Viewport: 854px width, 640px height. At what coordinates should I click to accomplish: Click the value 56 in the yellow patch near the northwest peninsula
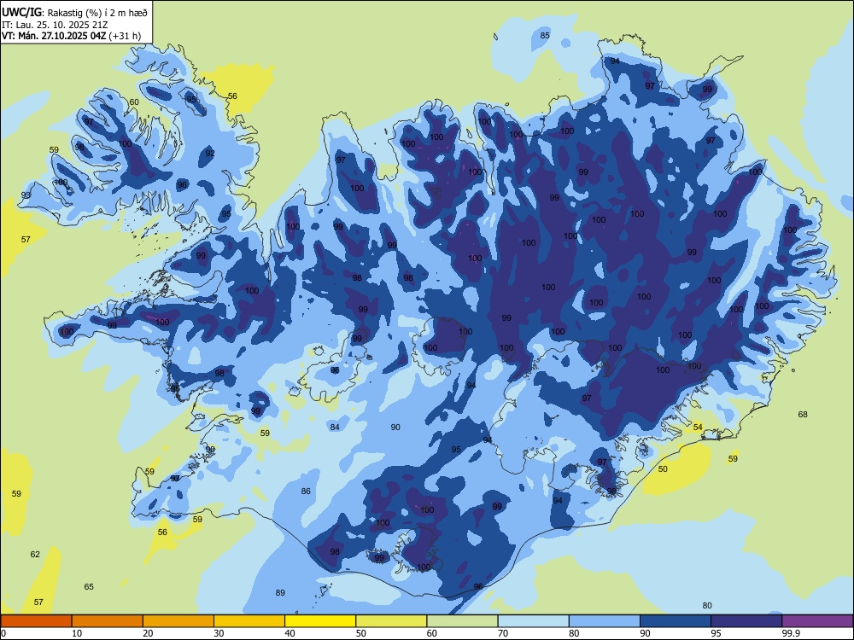(x=232, y=96)
